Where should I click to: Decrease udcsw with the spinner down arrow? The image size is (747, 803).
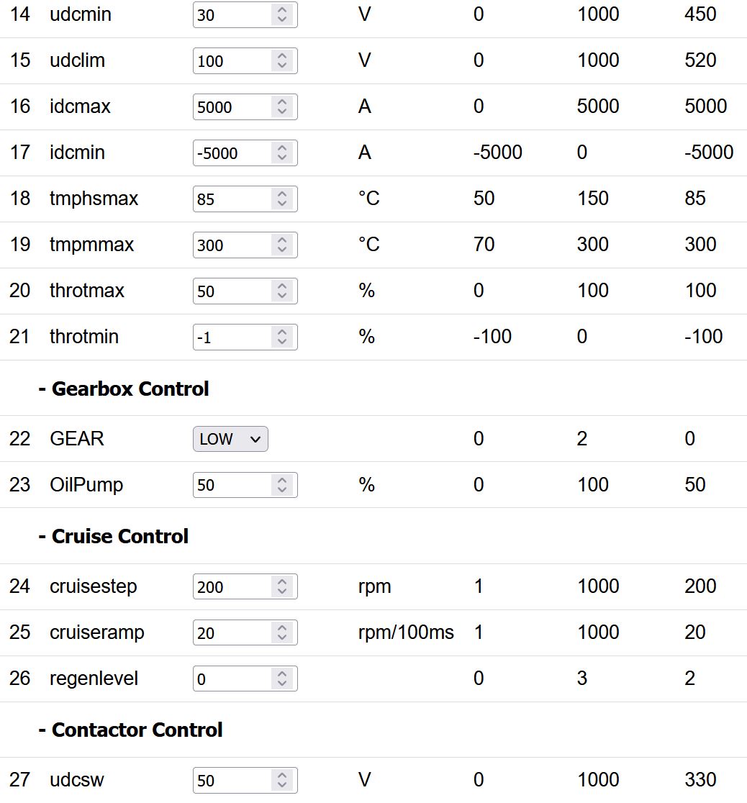coord(282,785)
